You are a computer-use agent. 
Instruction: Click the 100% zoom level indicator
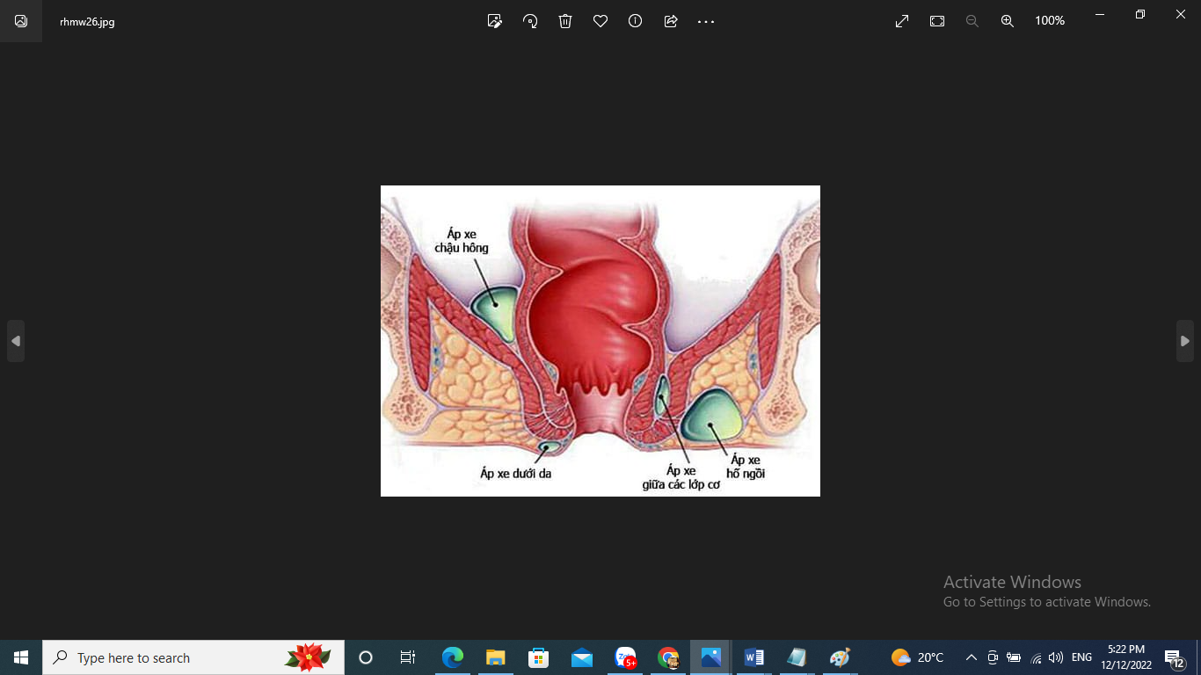tap(1050, 21)
